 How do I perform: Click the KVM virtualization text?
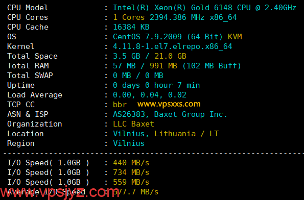(235, 37)
